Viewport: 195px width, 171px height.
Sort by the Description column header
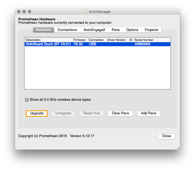(48, 40)
